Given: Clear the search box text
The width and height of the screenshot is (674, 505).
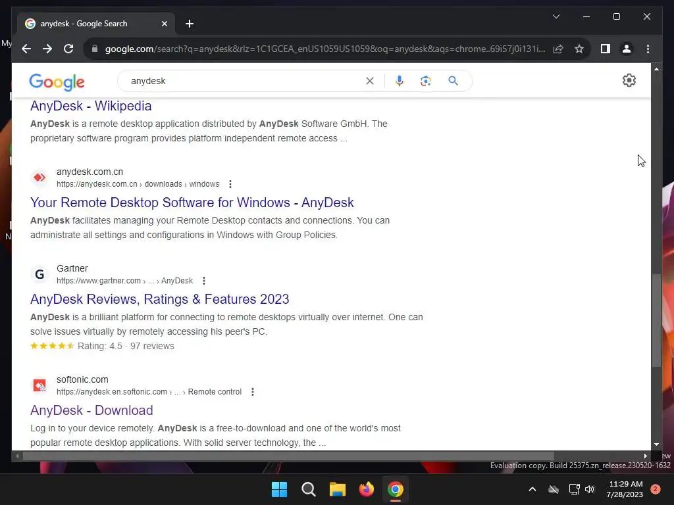Looking at the screenshot, I should 370,81.
